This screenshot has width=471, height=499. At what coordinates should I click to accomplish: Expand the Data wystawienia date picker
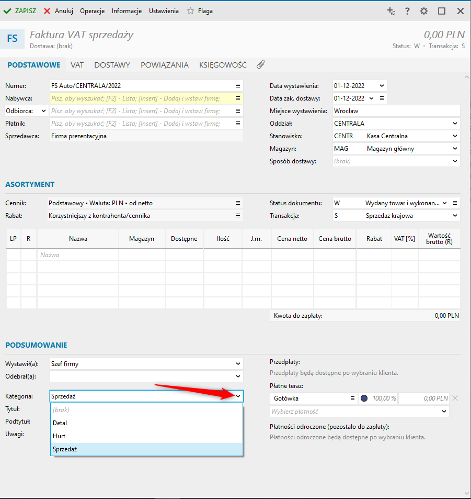pyautogui.click(x=382, y=85)
